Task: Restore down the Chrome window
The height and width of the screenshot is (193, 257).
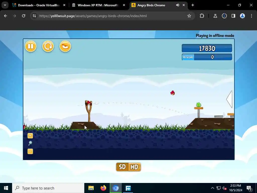Action: coord(240,5)
